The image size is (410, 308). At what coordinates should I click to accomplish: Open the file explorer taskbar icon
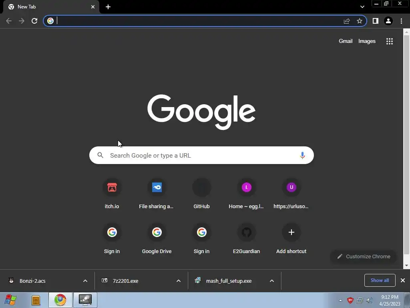pyautogui.click(x=36, y=300)
